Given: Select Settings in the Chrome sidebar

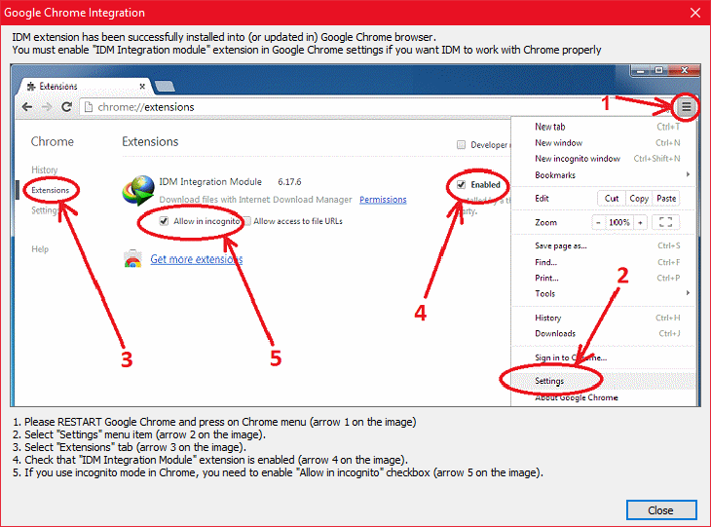Looking at the screenshot, I should (x=45, y=210).
